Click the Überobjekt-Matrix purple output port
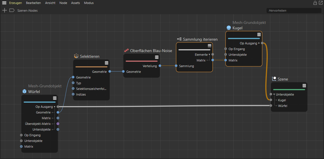The width and height of the screenshot is (324, 159). pyautogui.click(x=58, y=124)
